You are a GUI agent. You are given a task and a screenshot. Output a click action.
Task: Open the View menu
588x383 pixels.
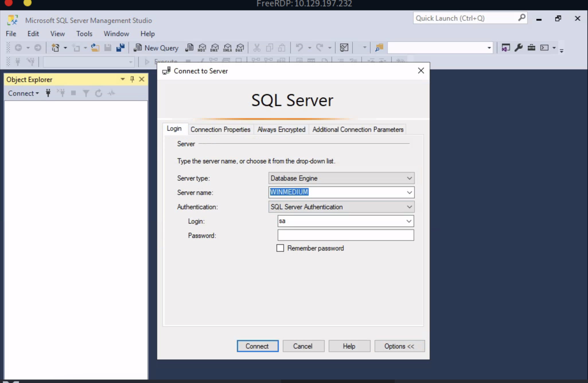pyautogui.click(x=57, y=34)
